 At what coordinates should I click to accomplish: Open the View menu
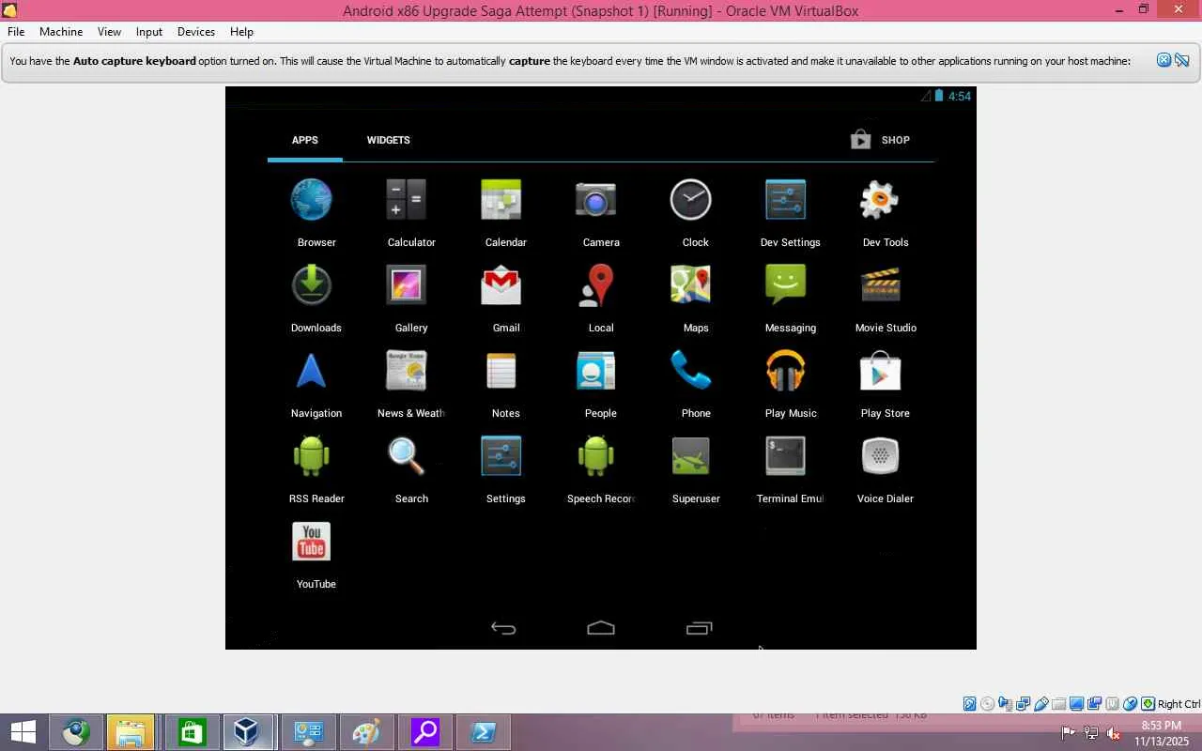pyautogui.click(x=109, y=32)
